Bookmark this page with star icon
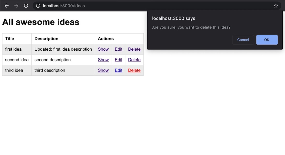Screen dimensions: 285x155 tap(276, 6)
